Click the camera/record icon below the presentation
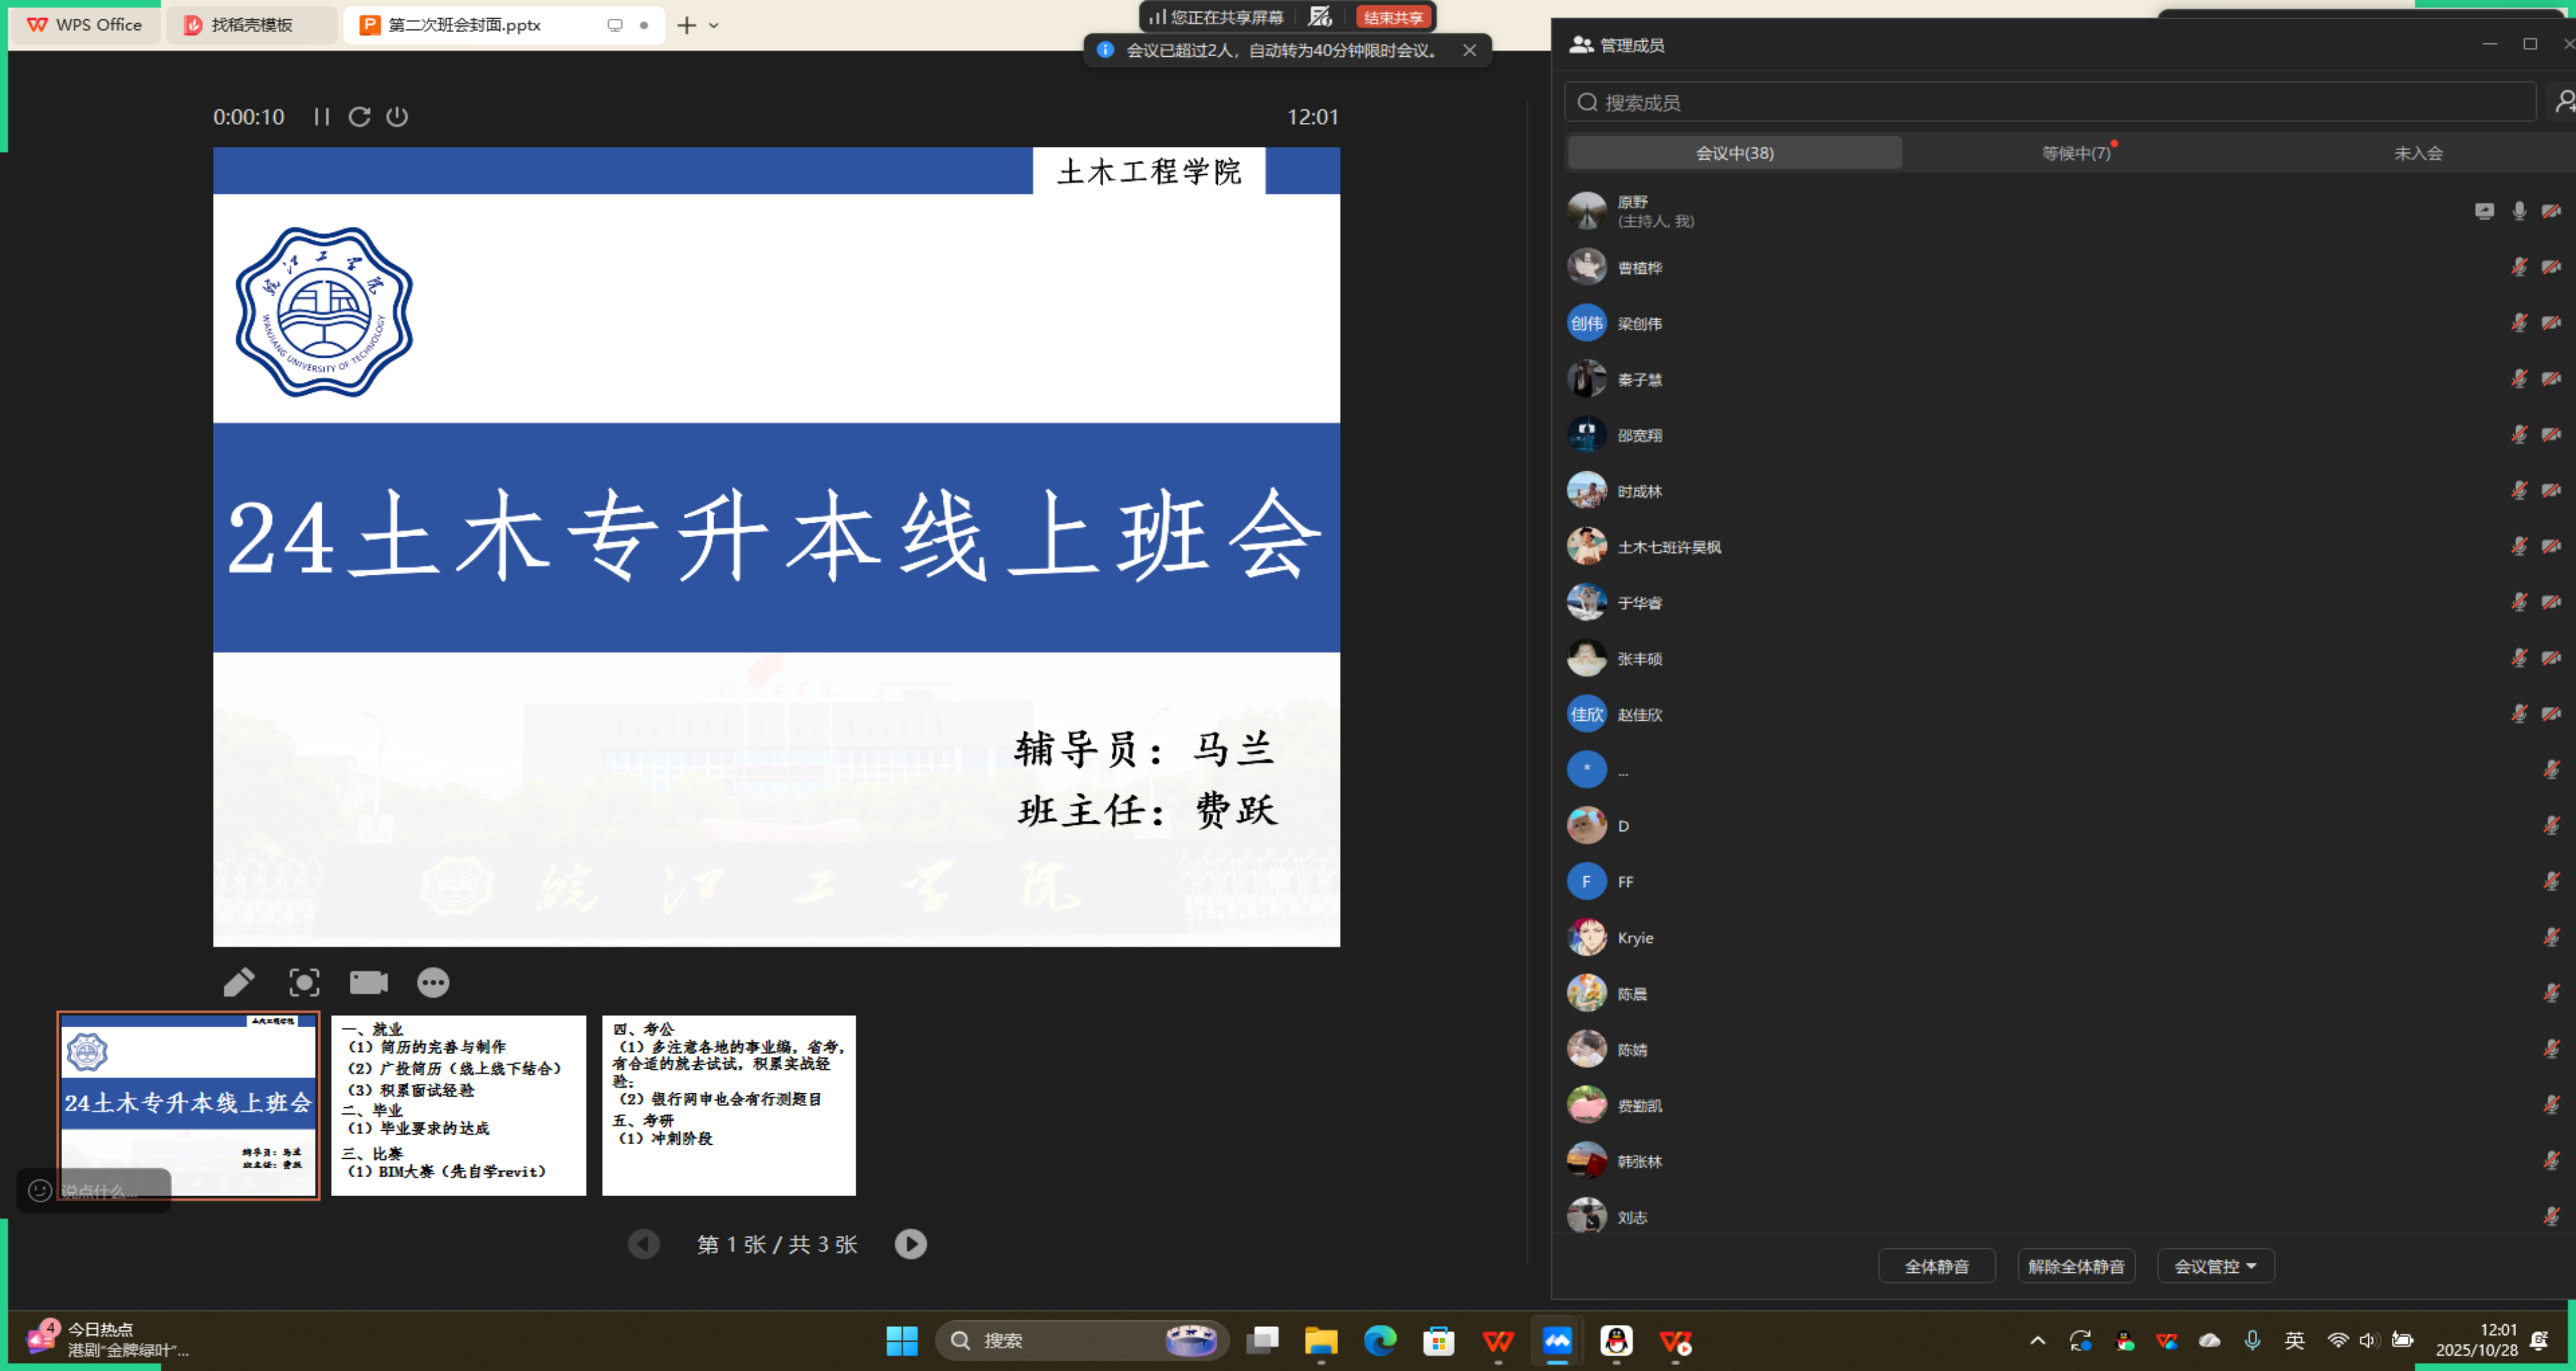The image size is (2576, 1371). point(369,983)
